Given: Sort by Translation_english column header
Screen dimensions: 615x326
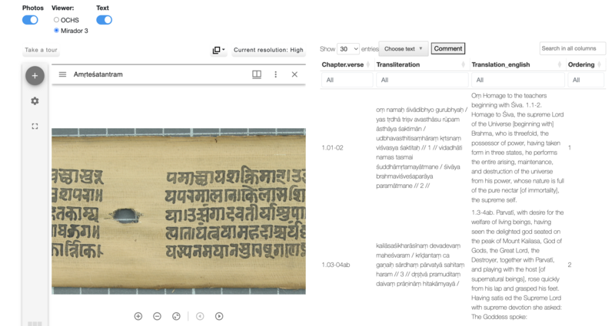Looking at the screenshot, I should [517, 64].
